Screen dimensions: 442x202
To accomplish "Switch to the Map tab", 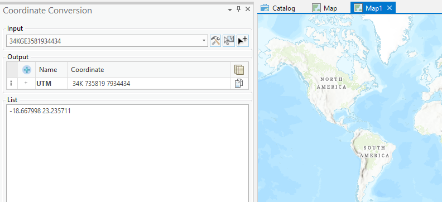I will coord(324,8).
